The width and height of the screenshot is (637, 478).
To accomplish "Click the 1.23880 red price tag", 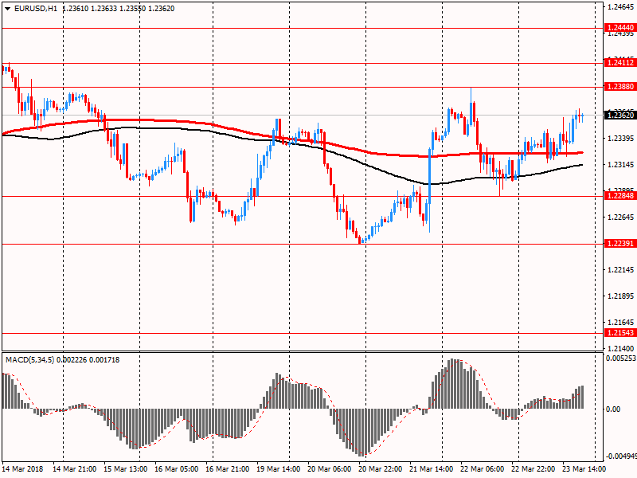I will coord(619,86).
